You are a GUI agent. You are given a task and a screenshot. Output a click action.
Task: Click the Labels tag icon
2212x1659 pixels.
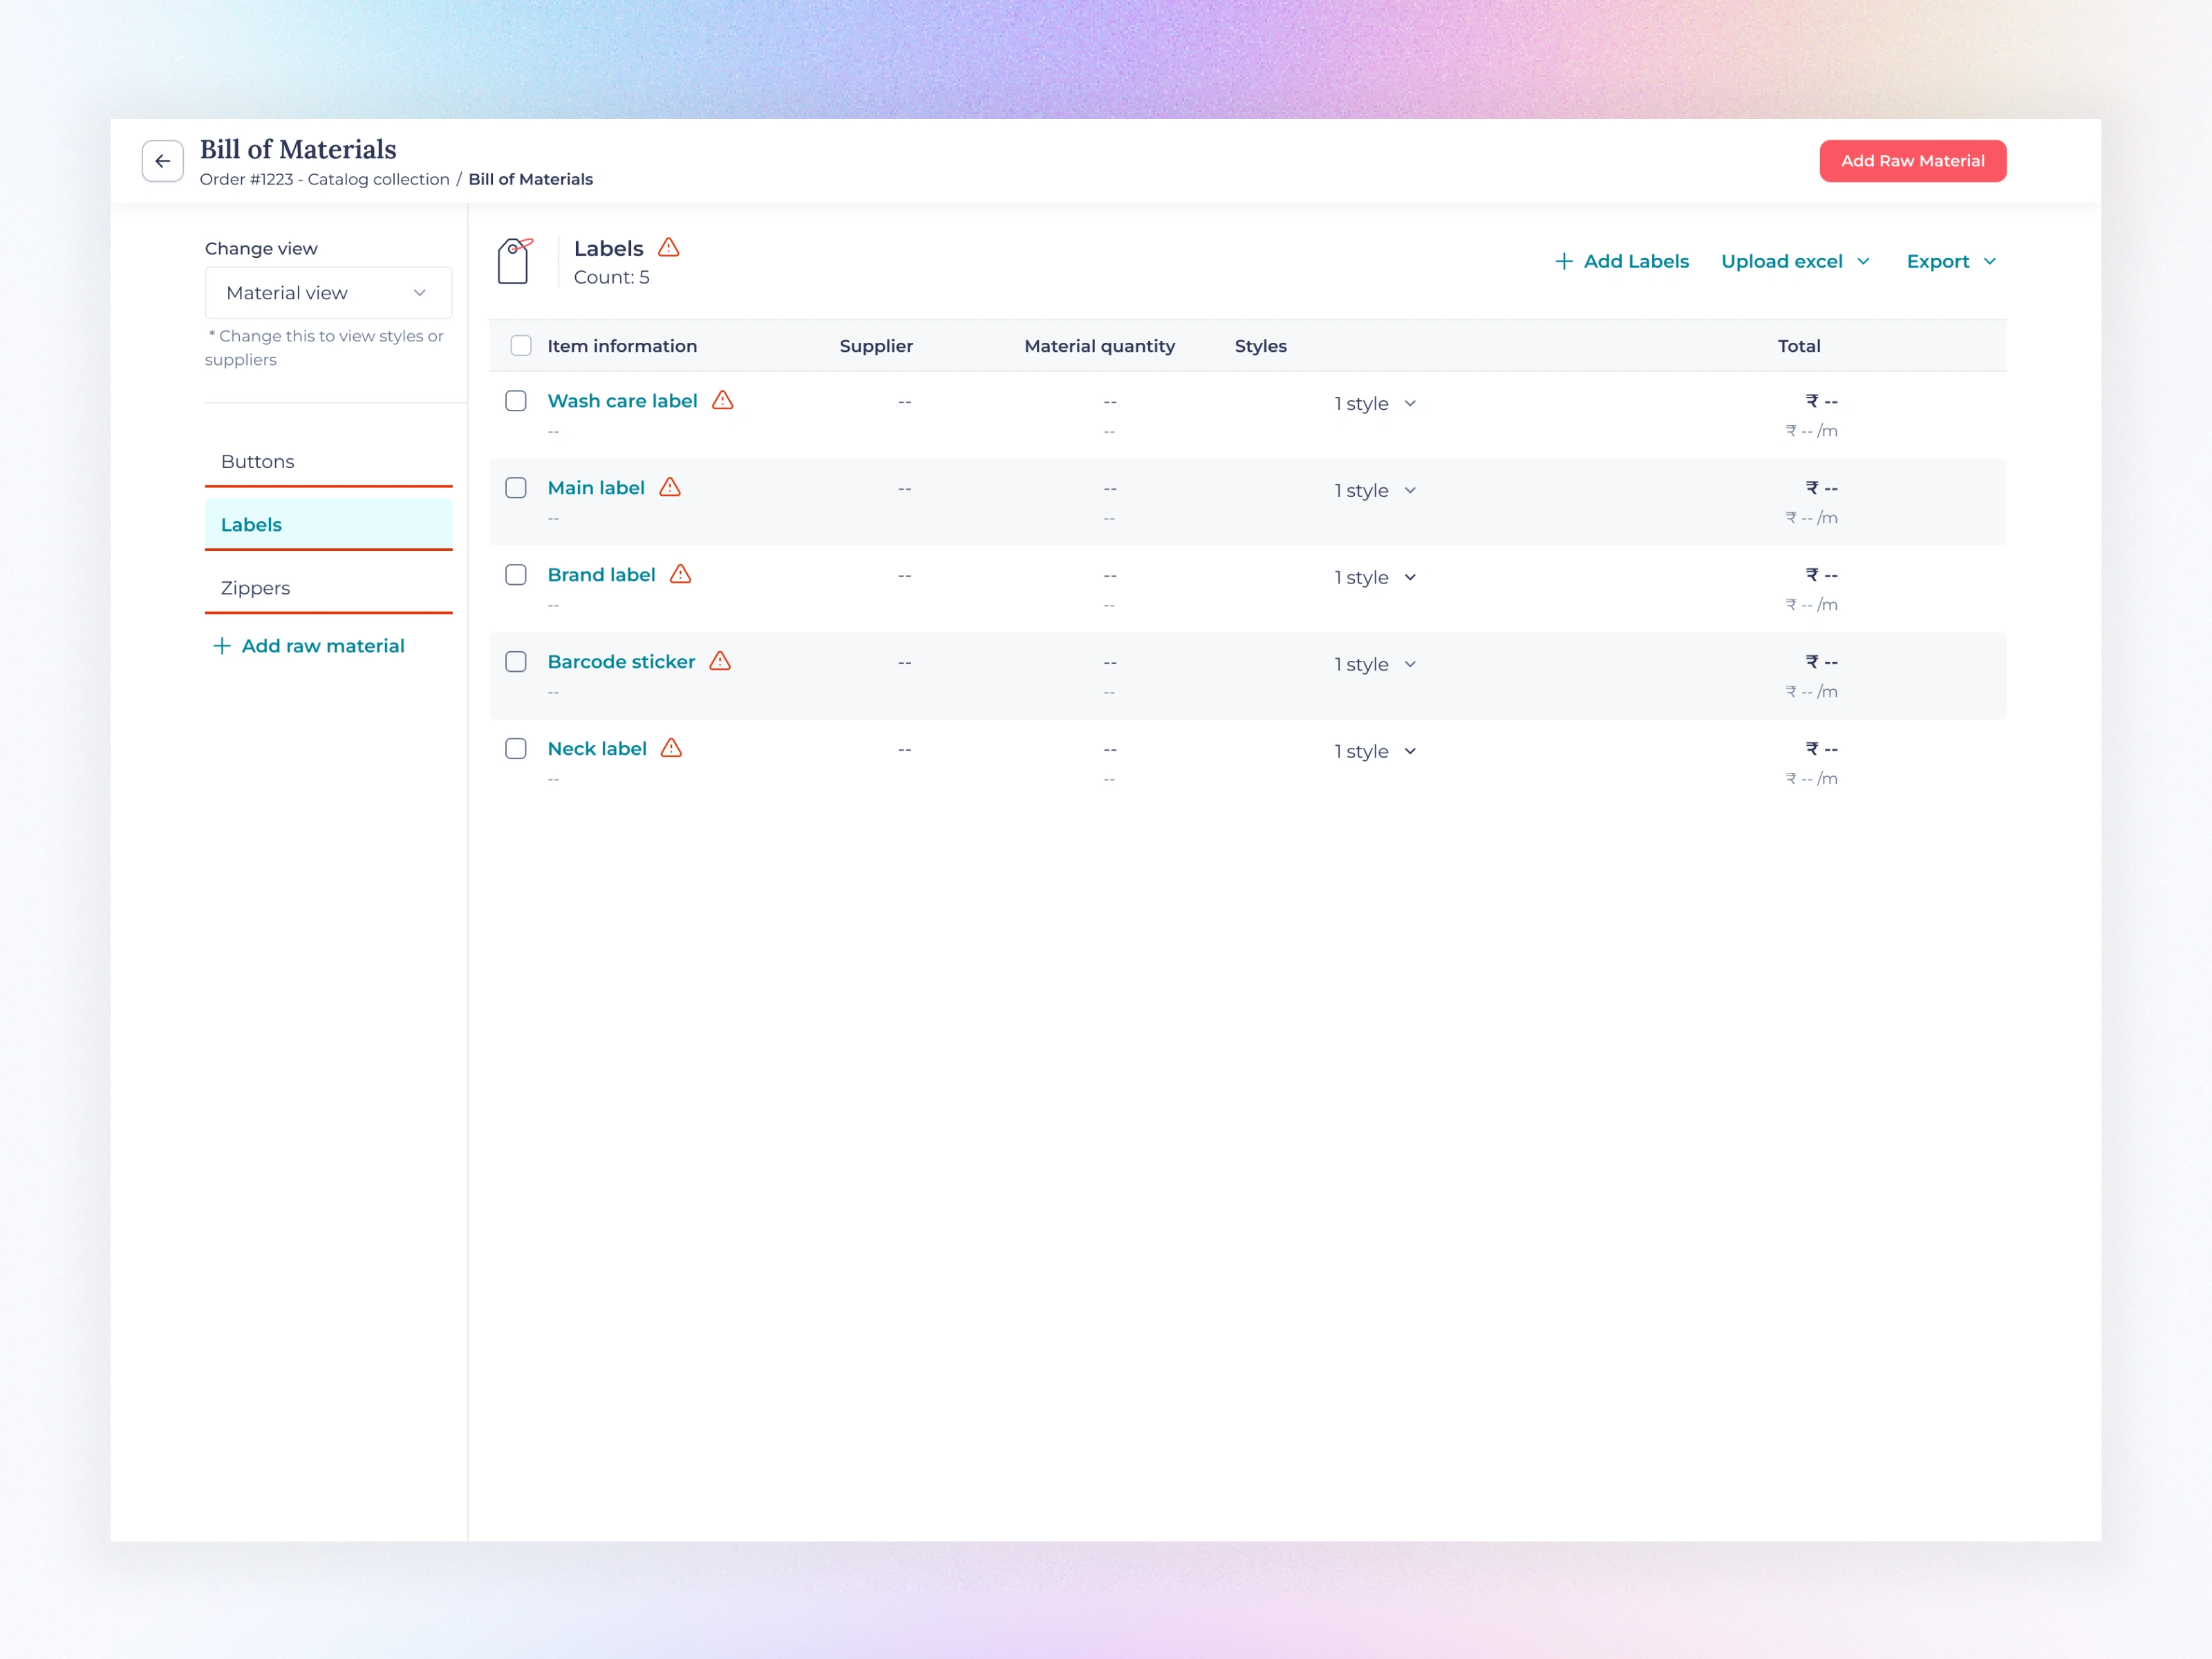coord(514,261)
